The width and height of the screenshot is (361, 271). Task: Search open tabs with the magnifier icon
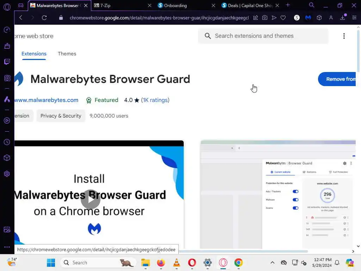tap(311, 5)
